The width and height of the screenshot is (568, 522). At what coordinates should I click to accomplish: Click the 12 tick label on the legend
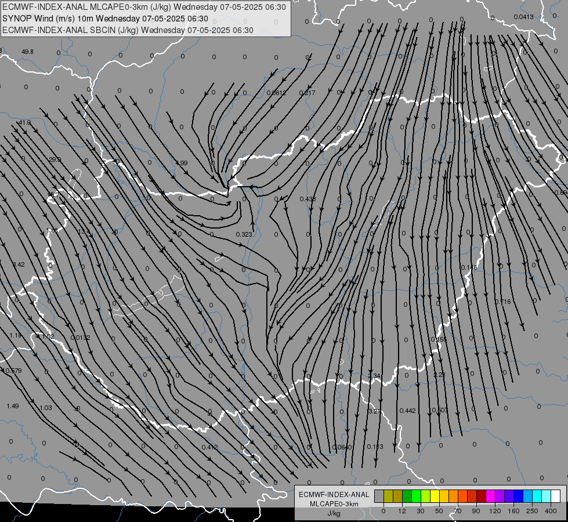[402, 511]
